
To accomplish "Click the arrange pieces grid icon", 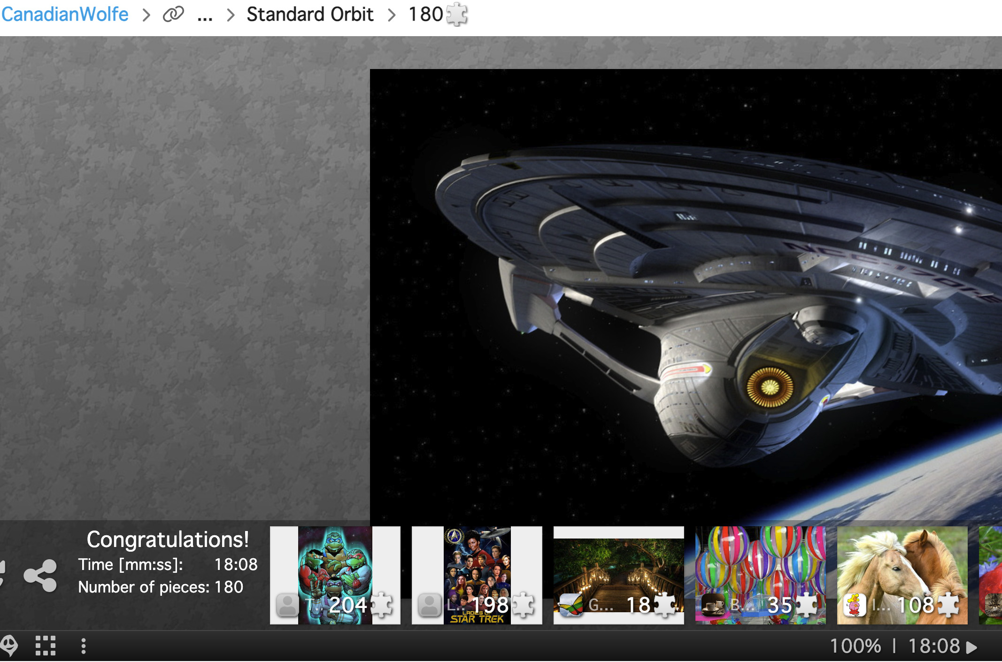I will coord(46,646).
